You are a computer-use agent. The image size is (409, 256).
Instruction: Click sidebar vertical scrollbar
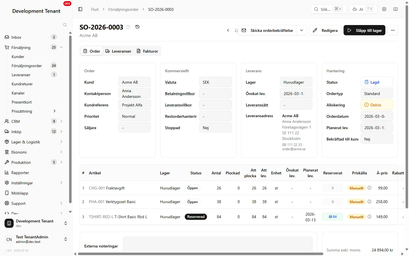click(70, 119)
